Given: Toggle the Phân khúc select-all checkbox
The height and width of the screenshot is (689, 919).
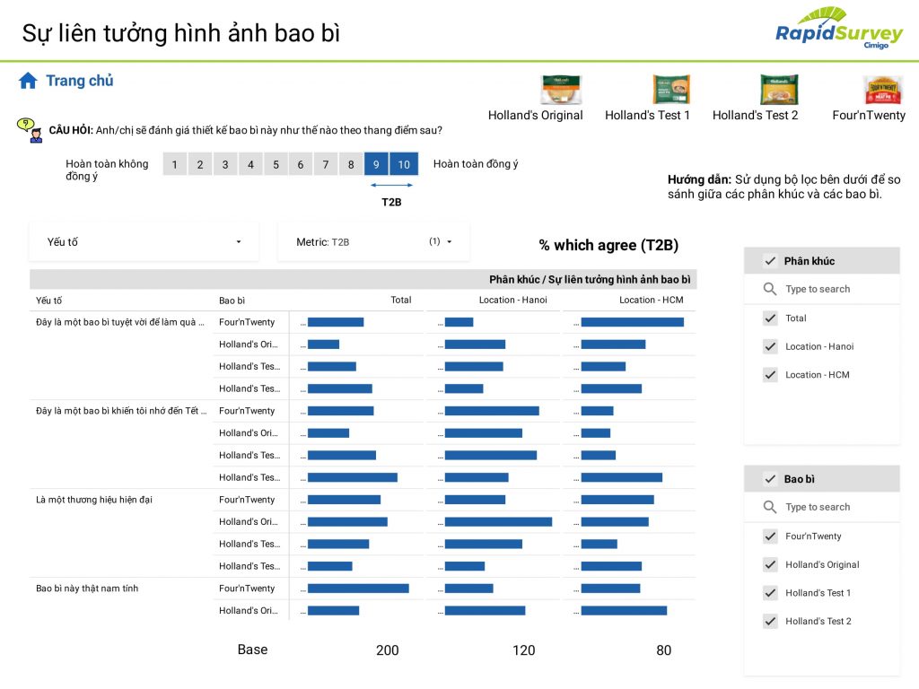Looking at the screenshot, I should [x=770, y=261].
